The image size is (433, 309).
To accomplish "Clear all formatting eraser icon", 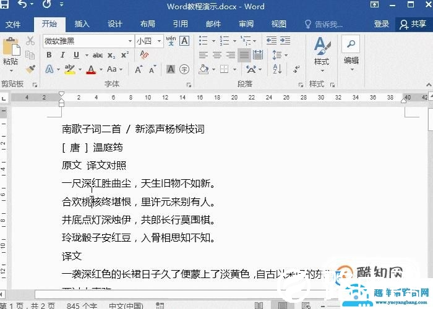I will pos(144,54).
